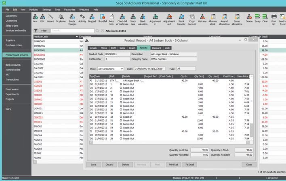Click the Save button
Viewport: 286px width, 181px height.
click(94, 164)
